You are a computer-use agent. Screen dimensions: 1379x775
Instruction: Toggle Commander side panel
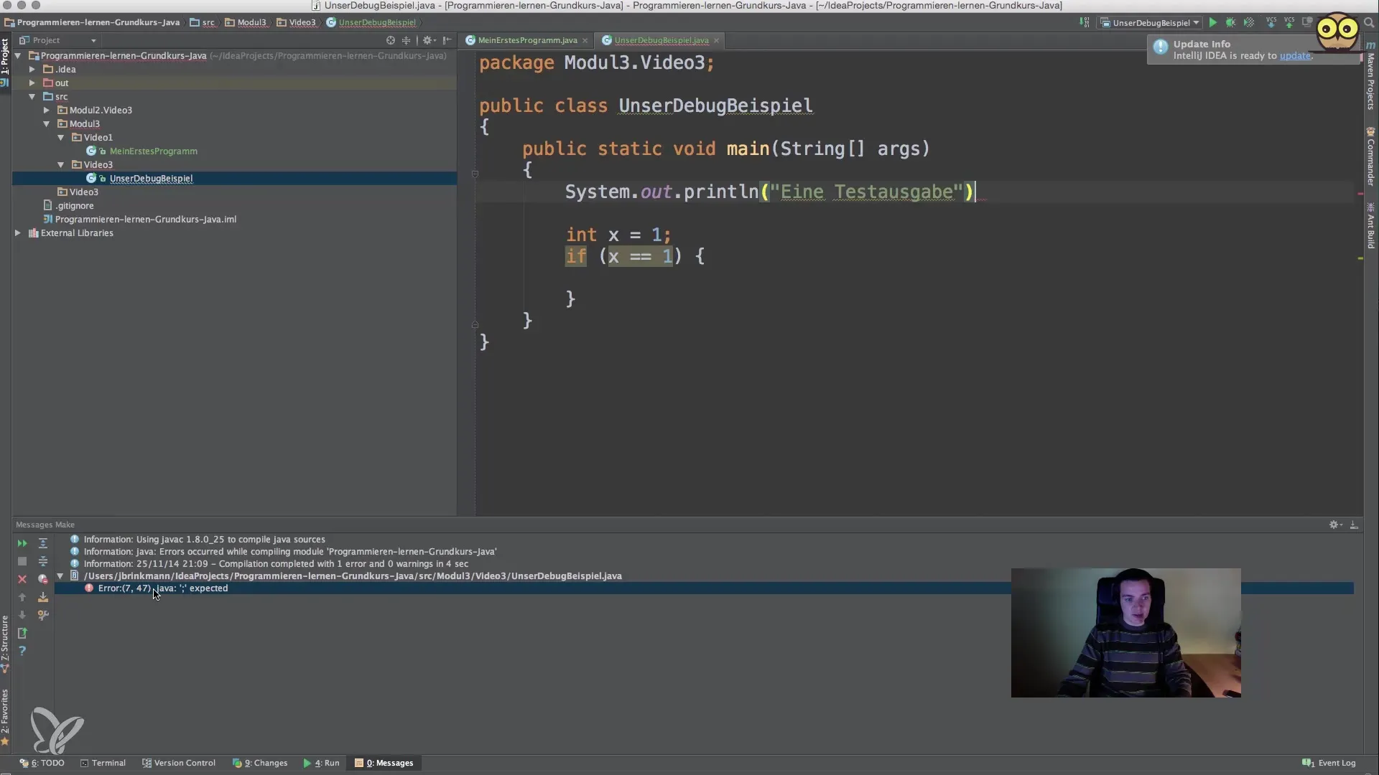coord(1370,156)
